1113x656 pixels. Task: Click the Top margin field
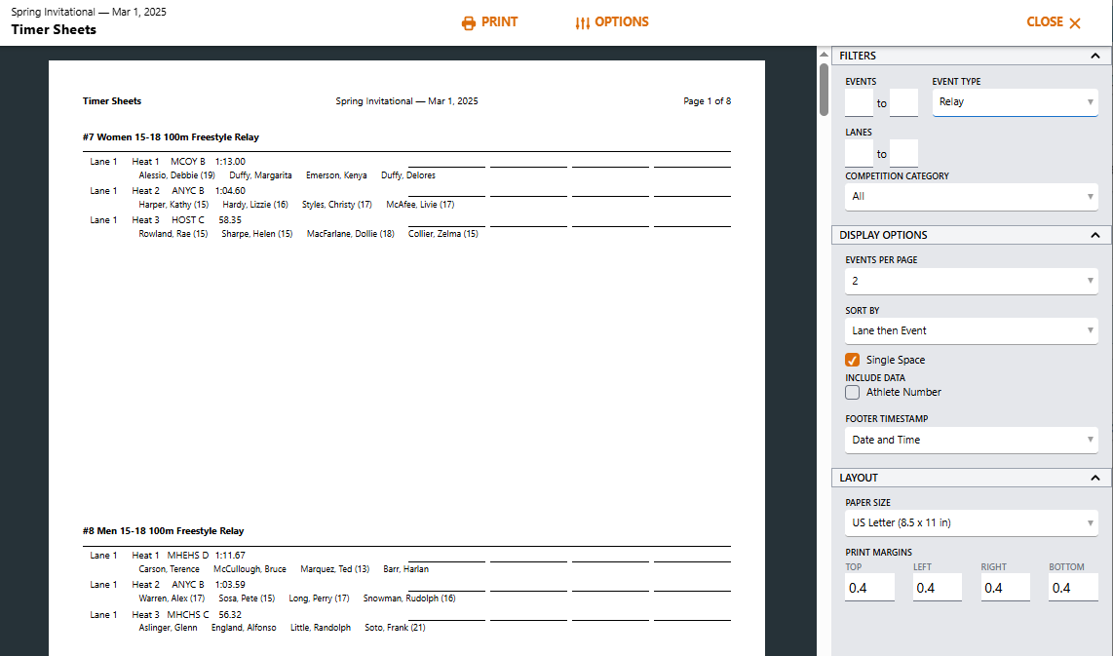point(869,588)
